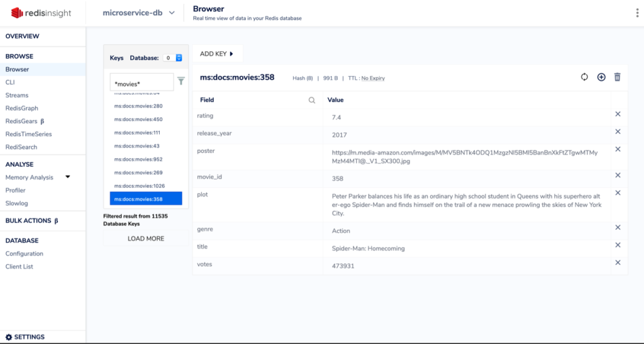Open the key type filter icon
The image size is (644, 344).
point(181,81)
